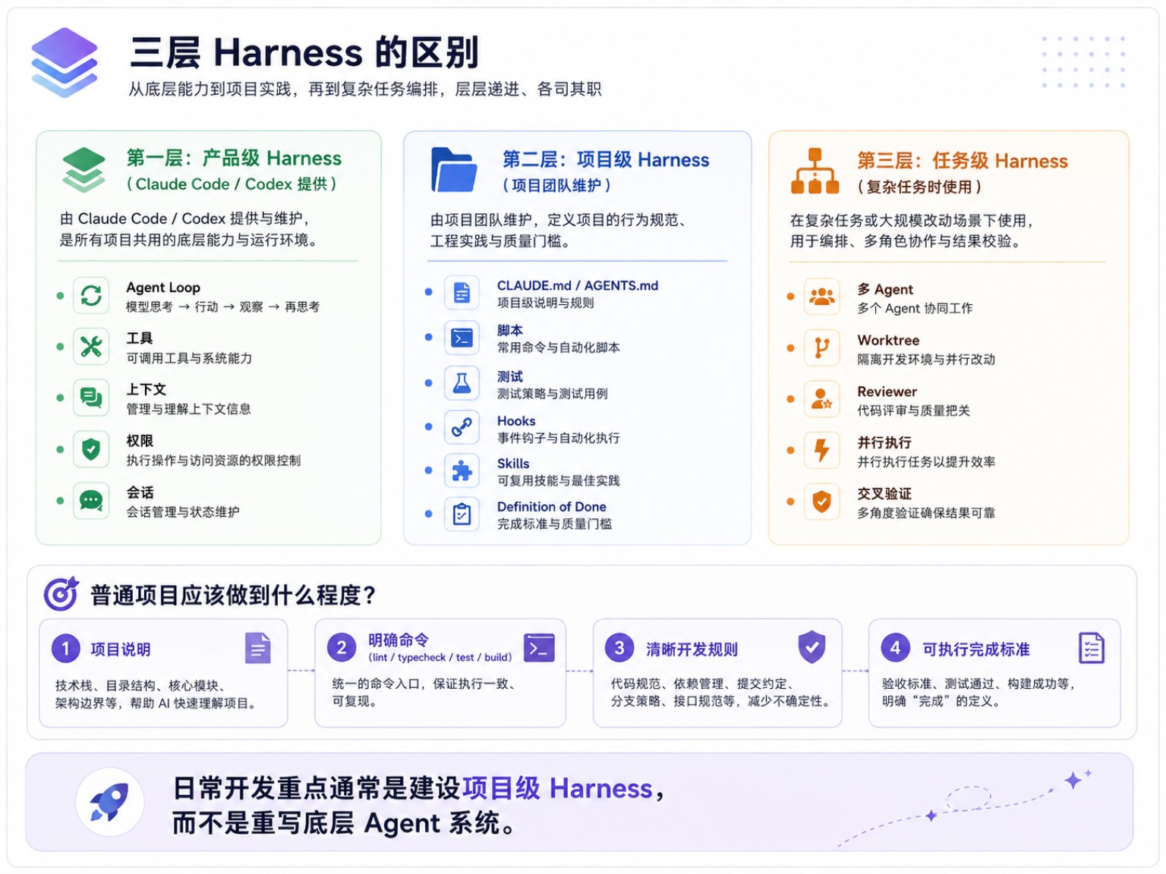Screen dimensions: 1166x874
Task: Click the target icon beside 普通项目应该做到什么程度
Action: [61, 593]
